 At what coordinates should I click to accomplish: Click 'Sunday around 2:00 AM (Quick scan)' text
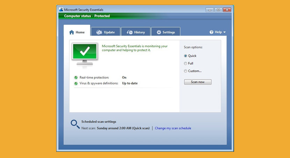click(123, 128)
